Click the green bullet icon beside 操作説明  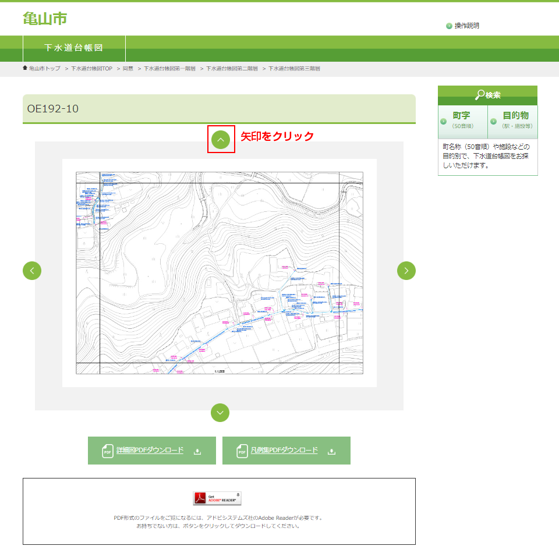click(449, 26)
